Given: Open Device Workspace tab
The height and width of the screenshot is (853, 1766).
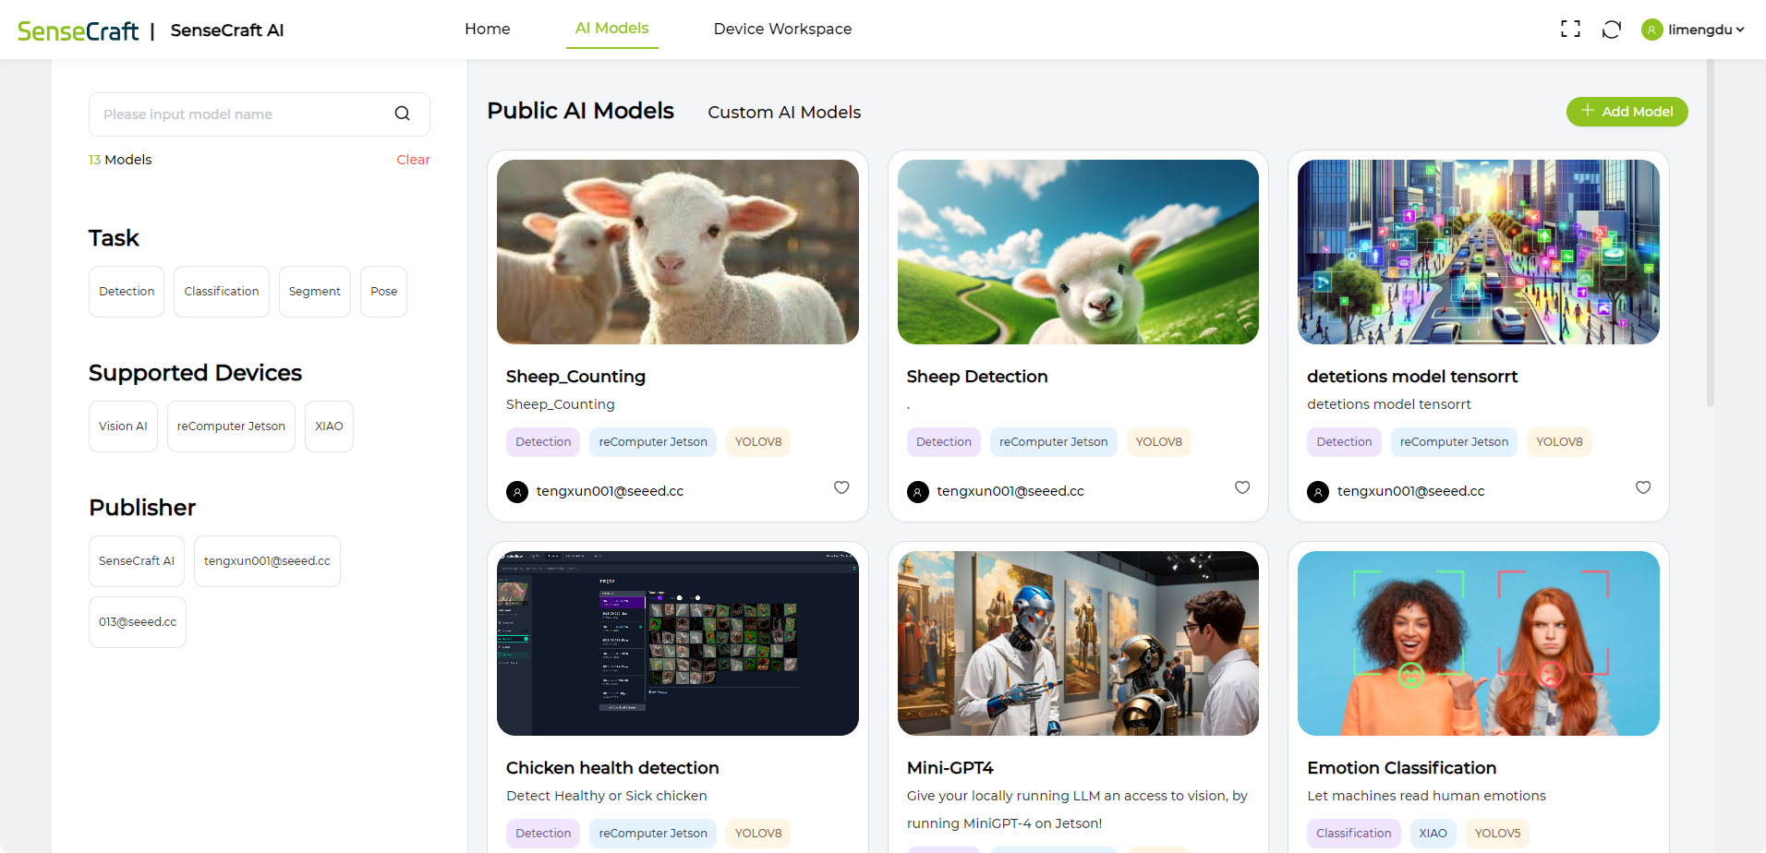Looking at the screenshot, I should [x=782, y=29].
